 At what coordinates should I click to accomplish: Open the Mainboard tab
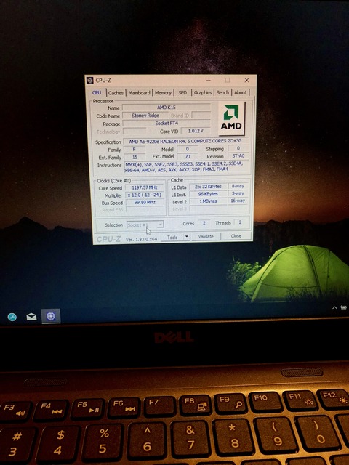139,93
